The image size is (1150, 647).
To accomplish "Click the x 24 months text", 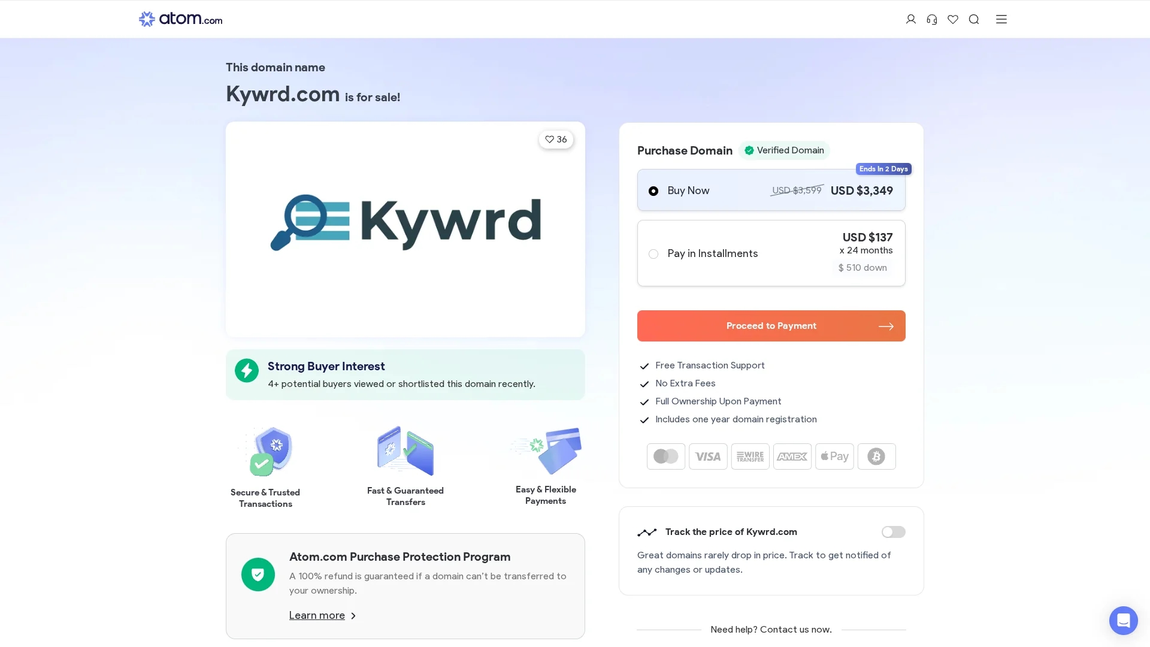I will [866, 250].
